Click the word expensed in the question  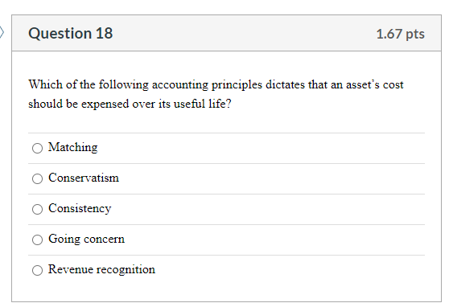[x=105, y=104]
